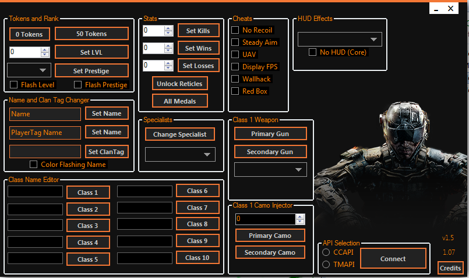
Task: Click the Class 5 button
Action: click(x=88, y=259)
